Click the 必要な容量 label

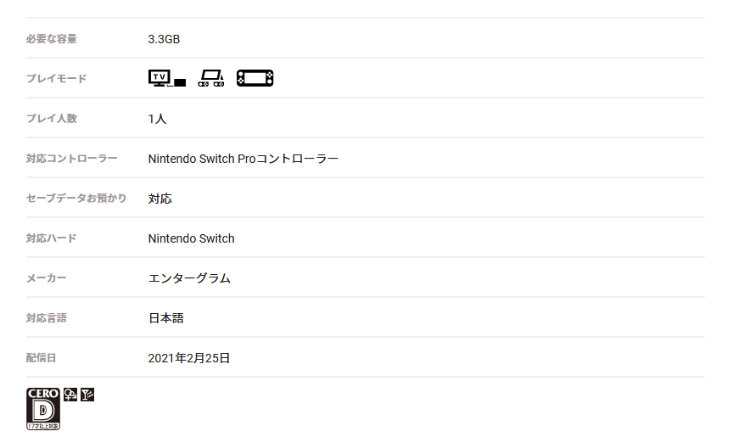pyautogui.click(x=51, y=39)
